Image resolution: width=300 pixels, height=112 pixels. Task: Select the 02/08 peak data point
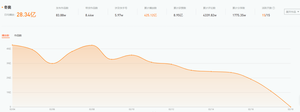[x=92, y=45]
